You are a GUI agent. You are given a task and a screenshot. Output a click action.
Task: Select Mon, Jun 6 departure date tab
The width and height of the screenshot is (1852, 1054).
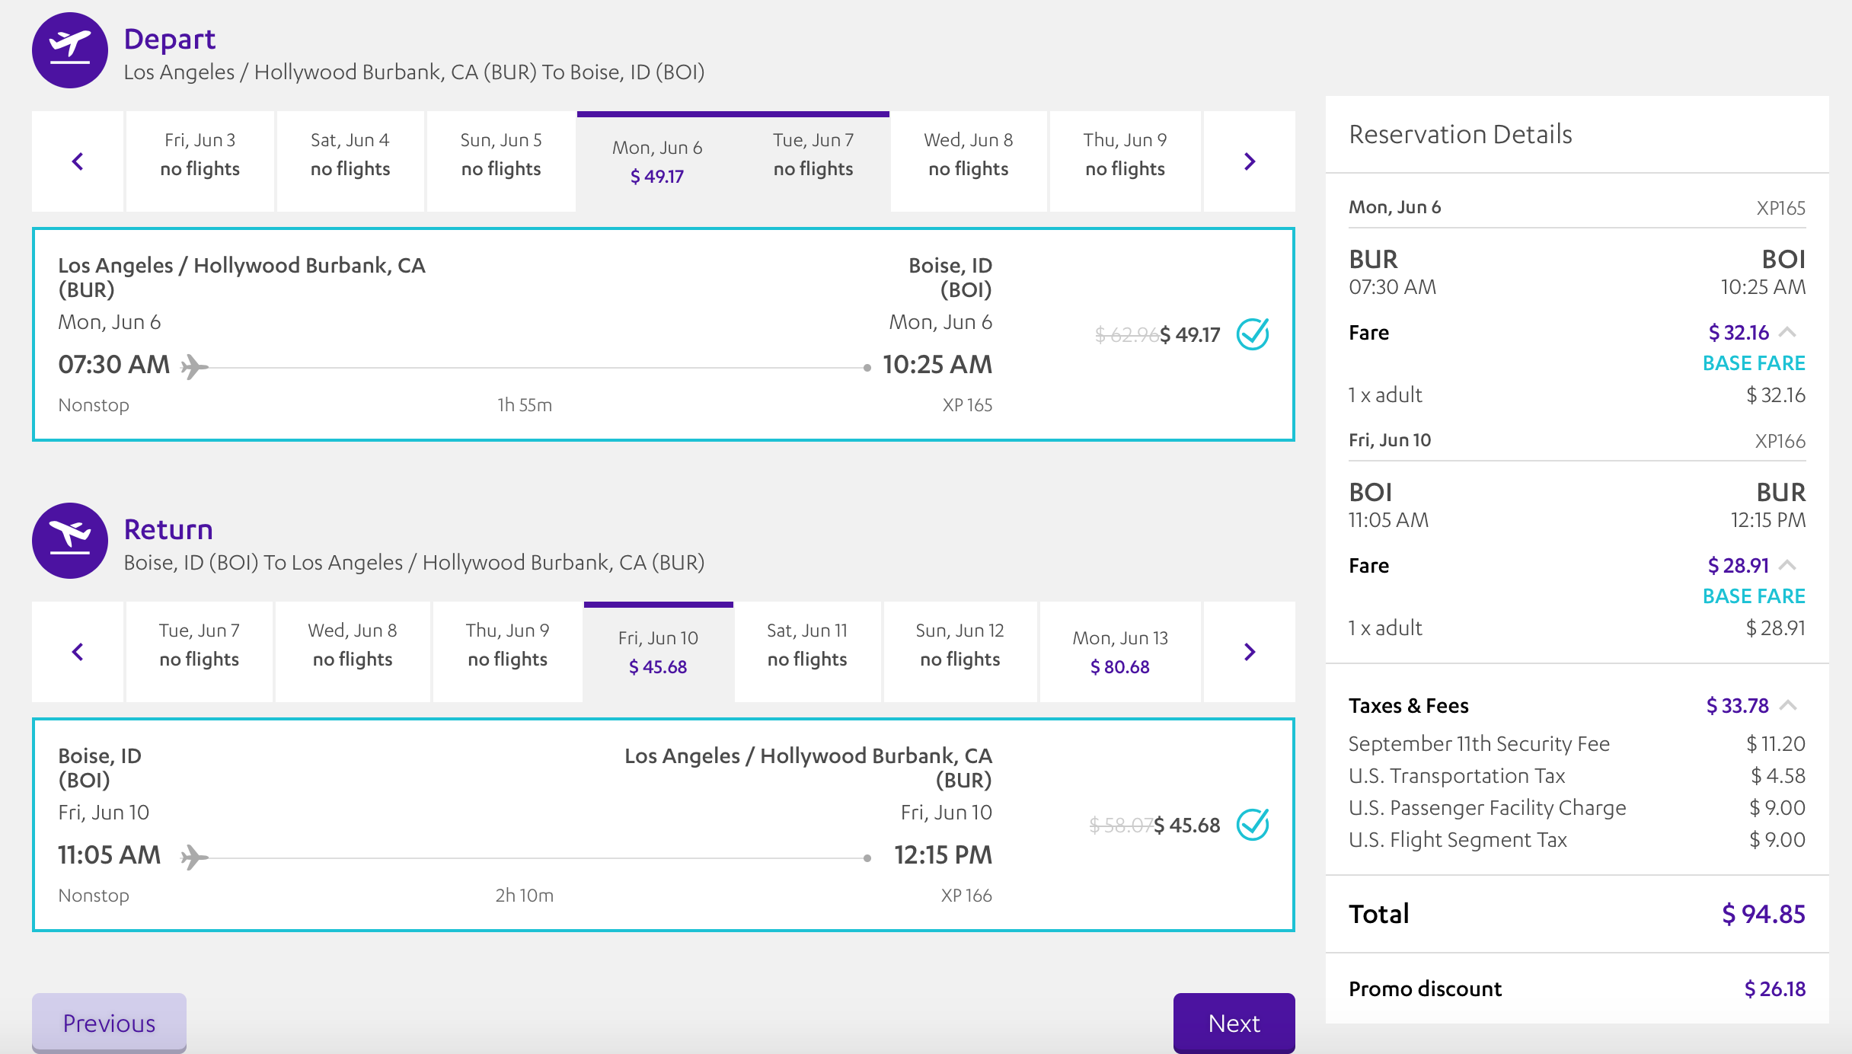pos(656,161)
